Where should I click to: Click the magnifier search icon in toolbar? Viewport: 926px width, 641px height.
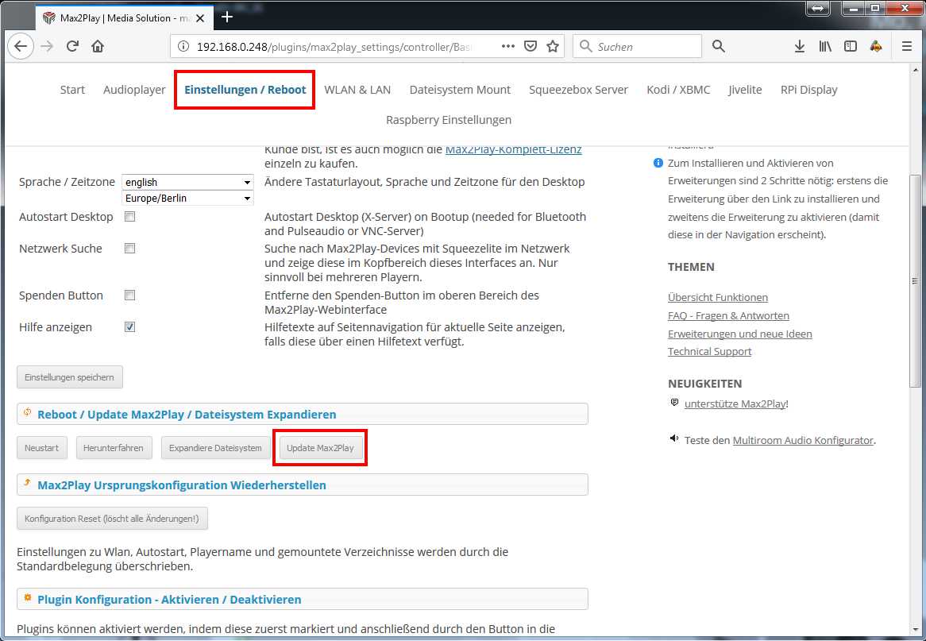coord(718,46)
